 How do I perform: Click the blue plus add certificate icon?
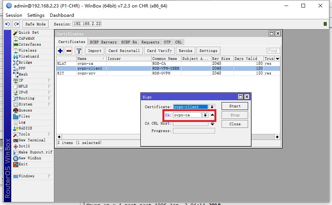point(60,51)
